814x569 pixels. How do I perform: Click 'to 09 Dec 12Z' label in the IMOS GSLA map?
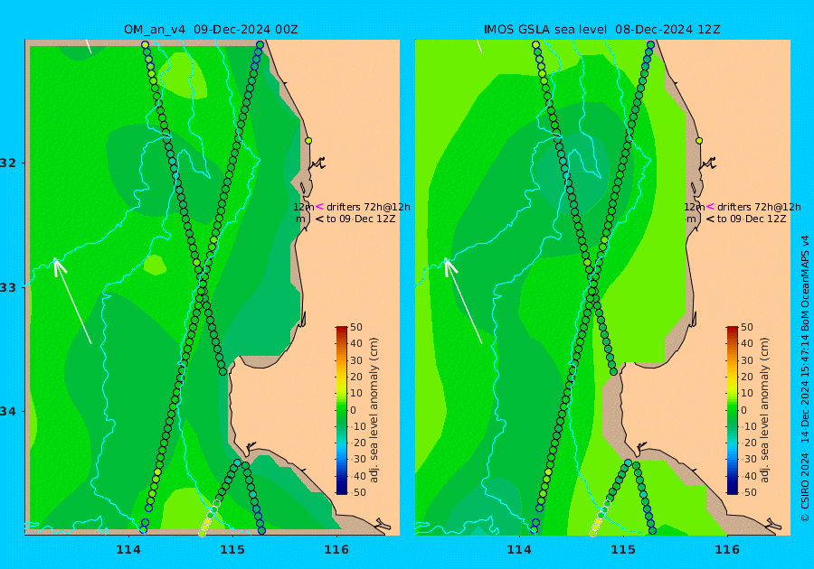point(752,219)
